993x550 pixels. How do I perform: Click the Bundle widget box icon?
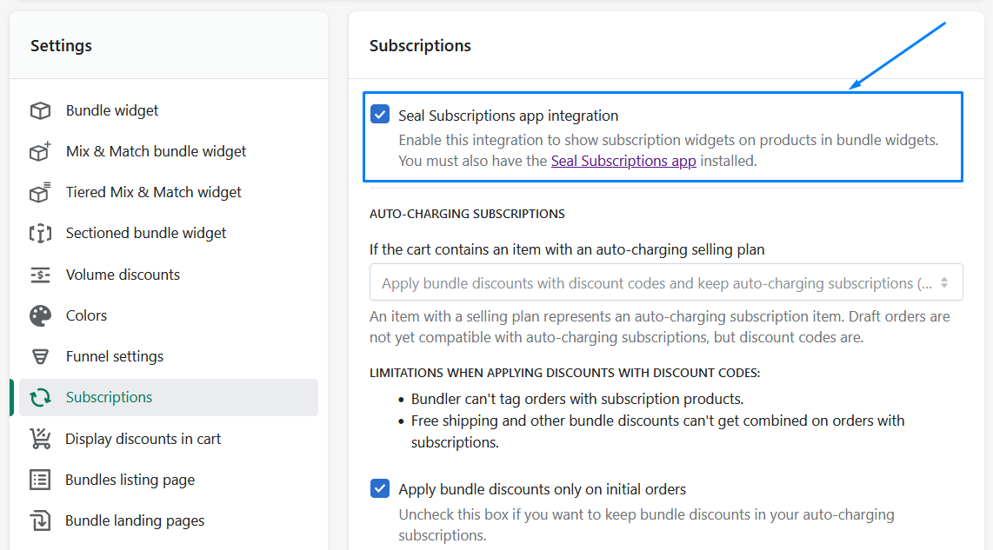point(40,111)
